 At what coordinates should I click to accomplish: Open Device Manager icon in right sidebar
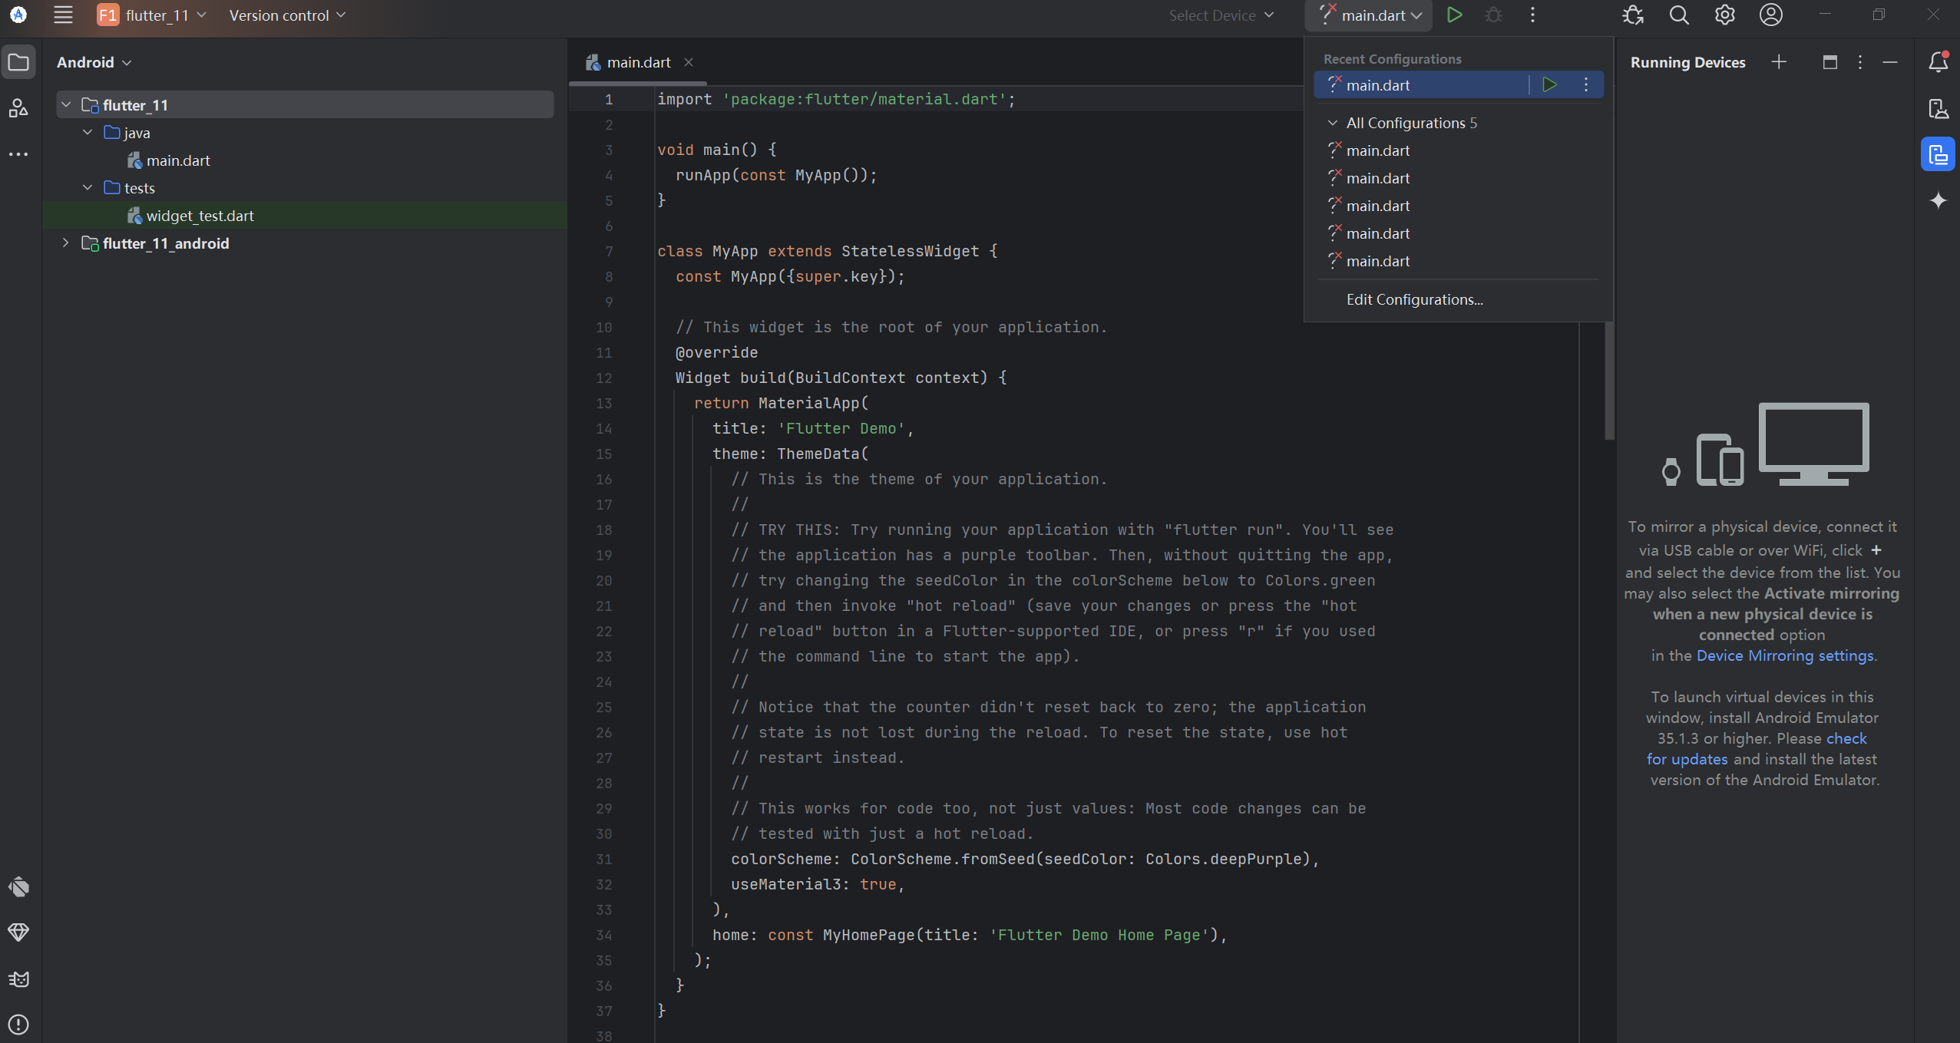pyautogui.click(x=1939, y=108)
